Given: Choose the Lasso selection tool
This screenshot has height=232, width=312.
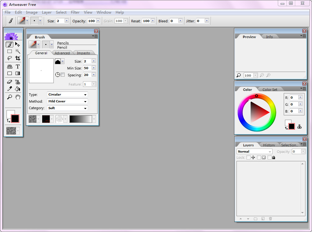Looking at the screenshot, I should tap(10, 58).
